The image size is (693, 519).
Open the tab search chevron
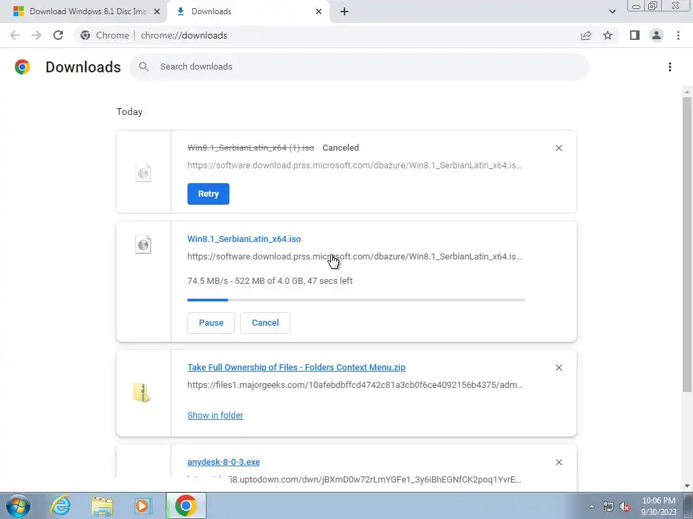[612, 11]
